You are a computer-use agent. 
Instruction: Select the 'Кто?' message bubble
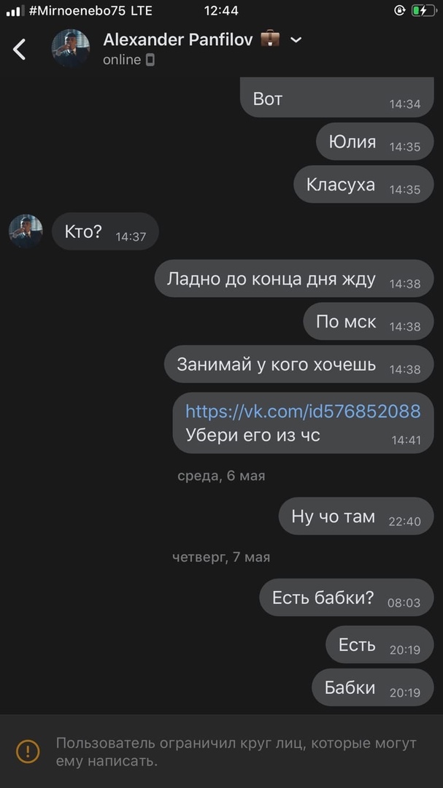pyautogui.click(x=105, y=232)
